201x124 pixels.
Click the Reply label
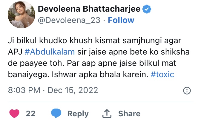pyautogui.click(x=78, y=114)
